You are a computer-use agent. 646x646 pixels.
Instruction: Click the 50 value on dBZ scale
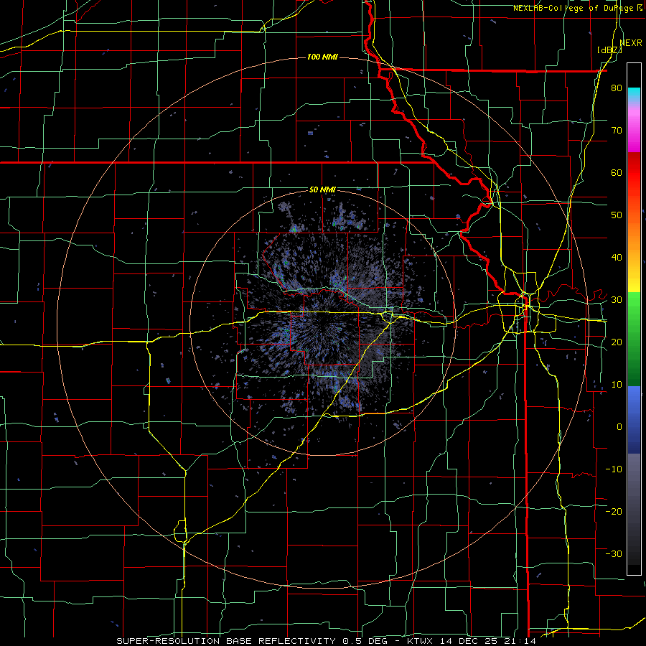[617, 215]
